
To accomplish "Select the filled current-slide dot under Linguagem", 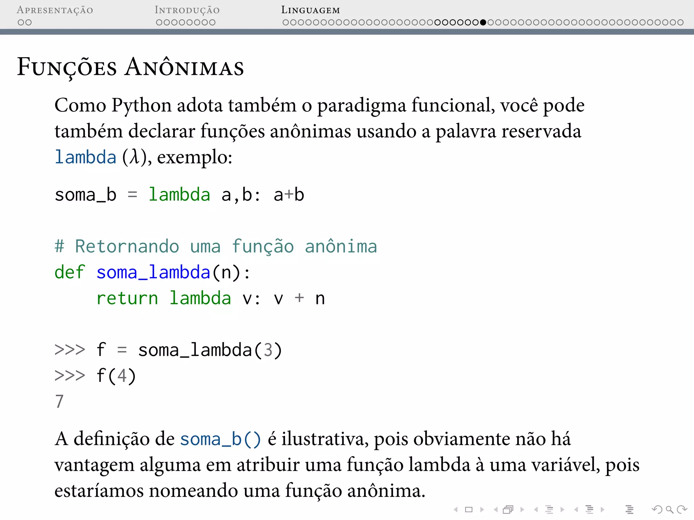I will click(483, 23).
